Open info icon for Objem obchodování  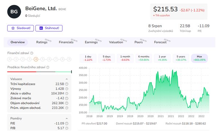(67, 103)
